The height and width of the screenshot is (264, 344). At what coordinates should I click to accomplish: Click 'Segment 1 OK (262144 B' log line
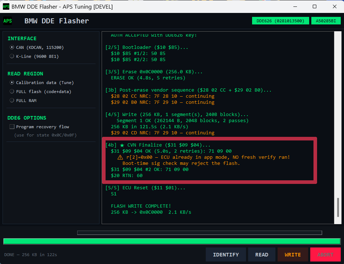182,121
